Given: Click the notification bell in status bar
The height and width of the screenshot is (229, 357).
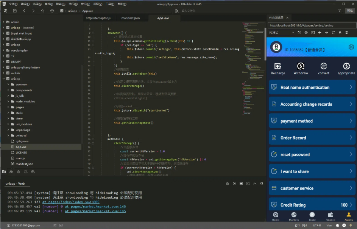Looking at the screenshot, I should click(351, 225).
